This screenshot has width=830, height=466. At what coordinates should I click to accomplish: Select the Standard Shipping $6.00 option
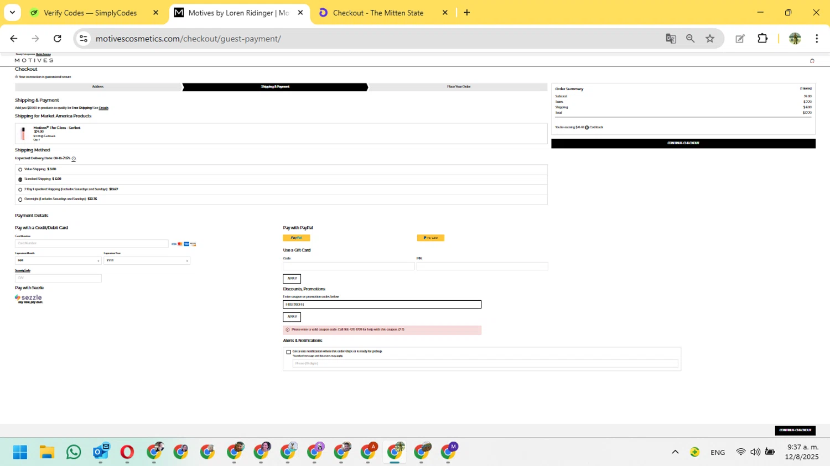(x=20, y=180)
